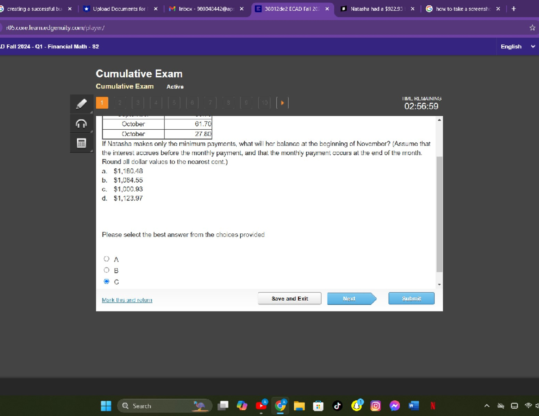Viewport: 539px width, 416px height.
Task: Close the Upload Documents tab
Action: [155, 9]
